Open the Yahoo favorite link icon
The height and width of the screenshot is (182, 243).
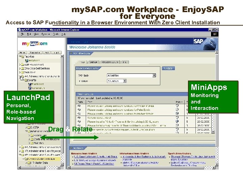point(27,61)
